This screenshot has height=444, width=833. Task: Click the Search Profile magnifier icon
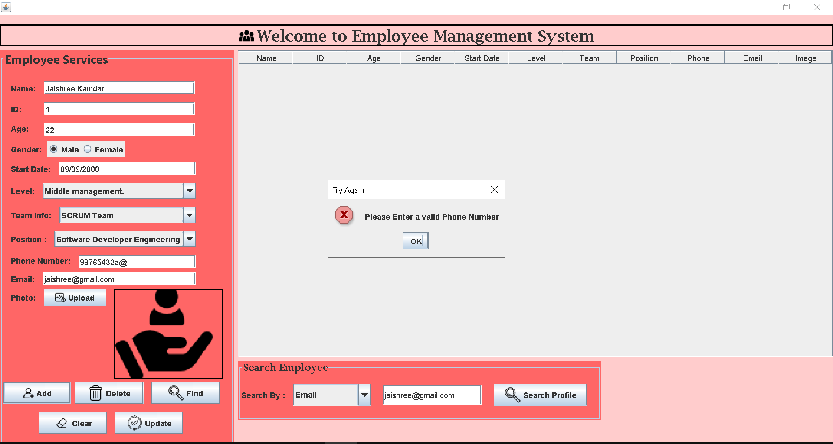click(511, 395)
